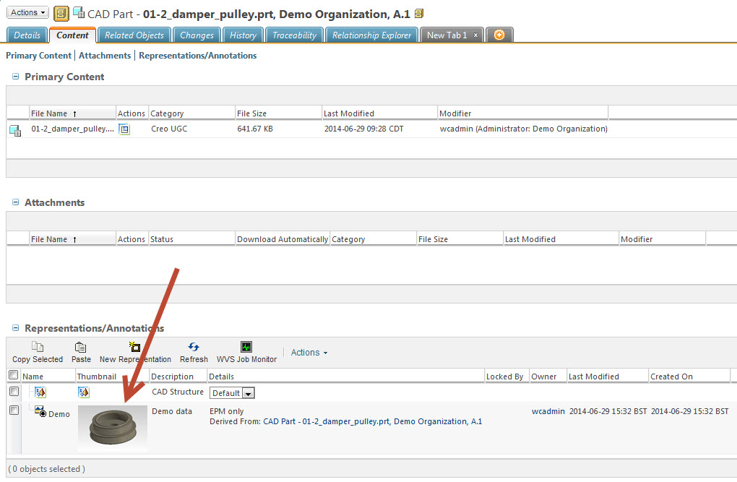Collapse the Primary Content section
The width and height of the screenshot is (737, 482).
point(15,76)
